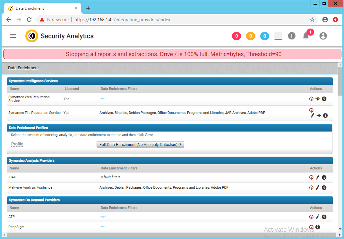Select the Data Enrichment browser tab
Image resolution: width=344 pixels, height=239 pixels.
[42, 8]
